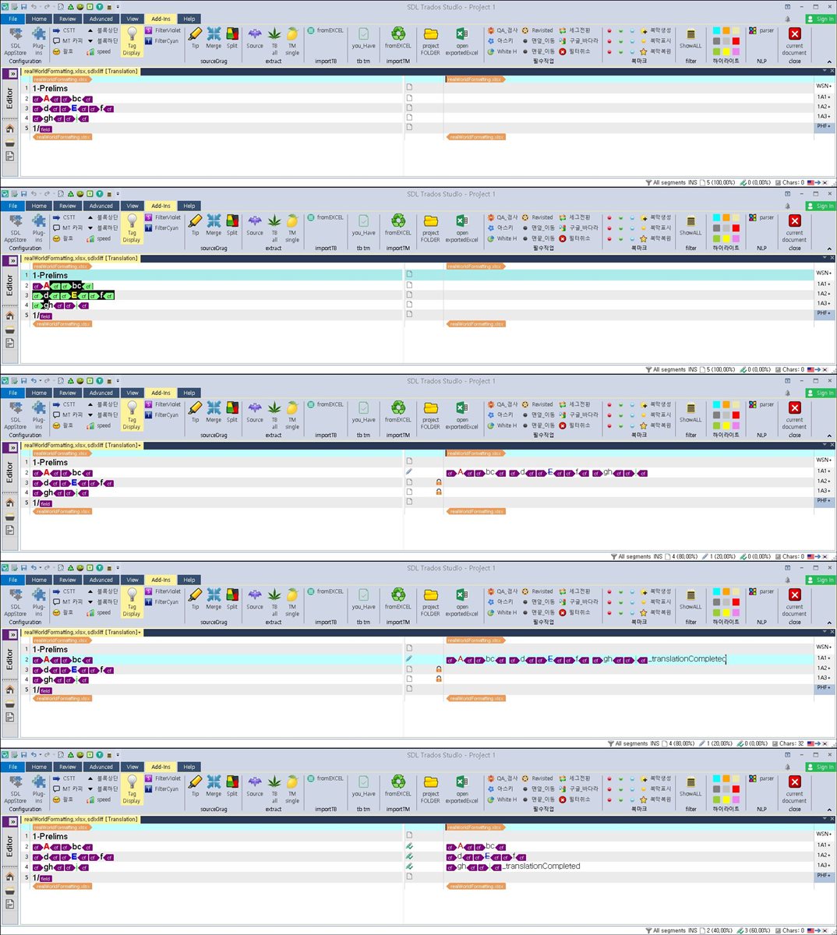Close current document in the topmost window
The image size is (837, 935).
click(x=794, y=41)
